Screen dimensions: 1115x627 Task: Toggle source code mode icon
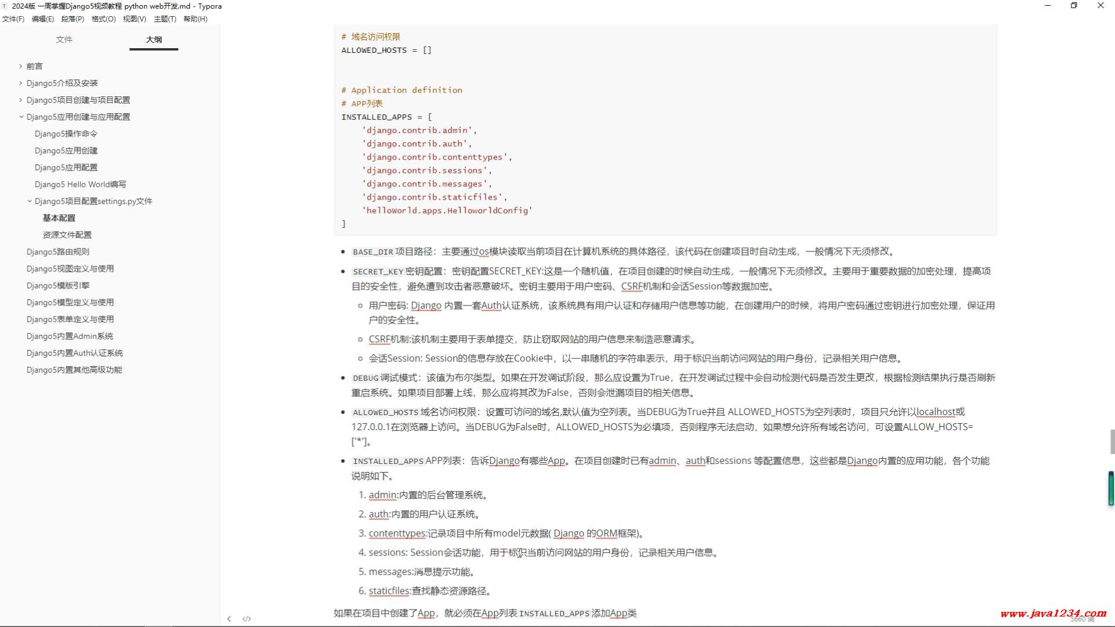pyautogui.click(x=246, y=619)
